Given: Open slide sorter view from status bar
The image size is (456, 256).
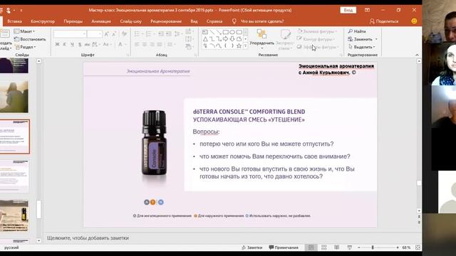Looking at the screenshot, I should 323,247.
